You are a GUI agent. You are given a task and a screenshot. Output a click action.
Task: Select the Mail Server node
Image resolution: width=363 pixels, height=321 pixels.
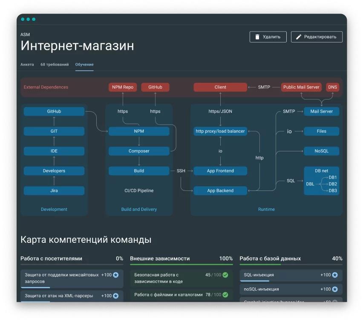pyautogui.click(x=322, y=111)
